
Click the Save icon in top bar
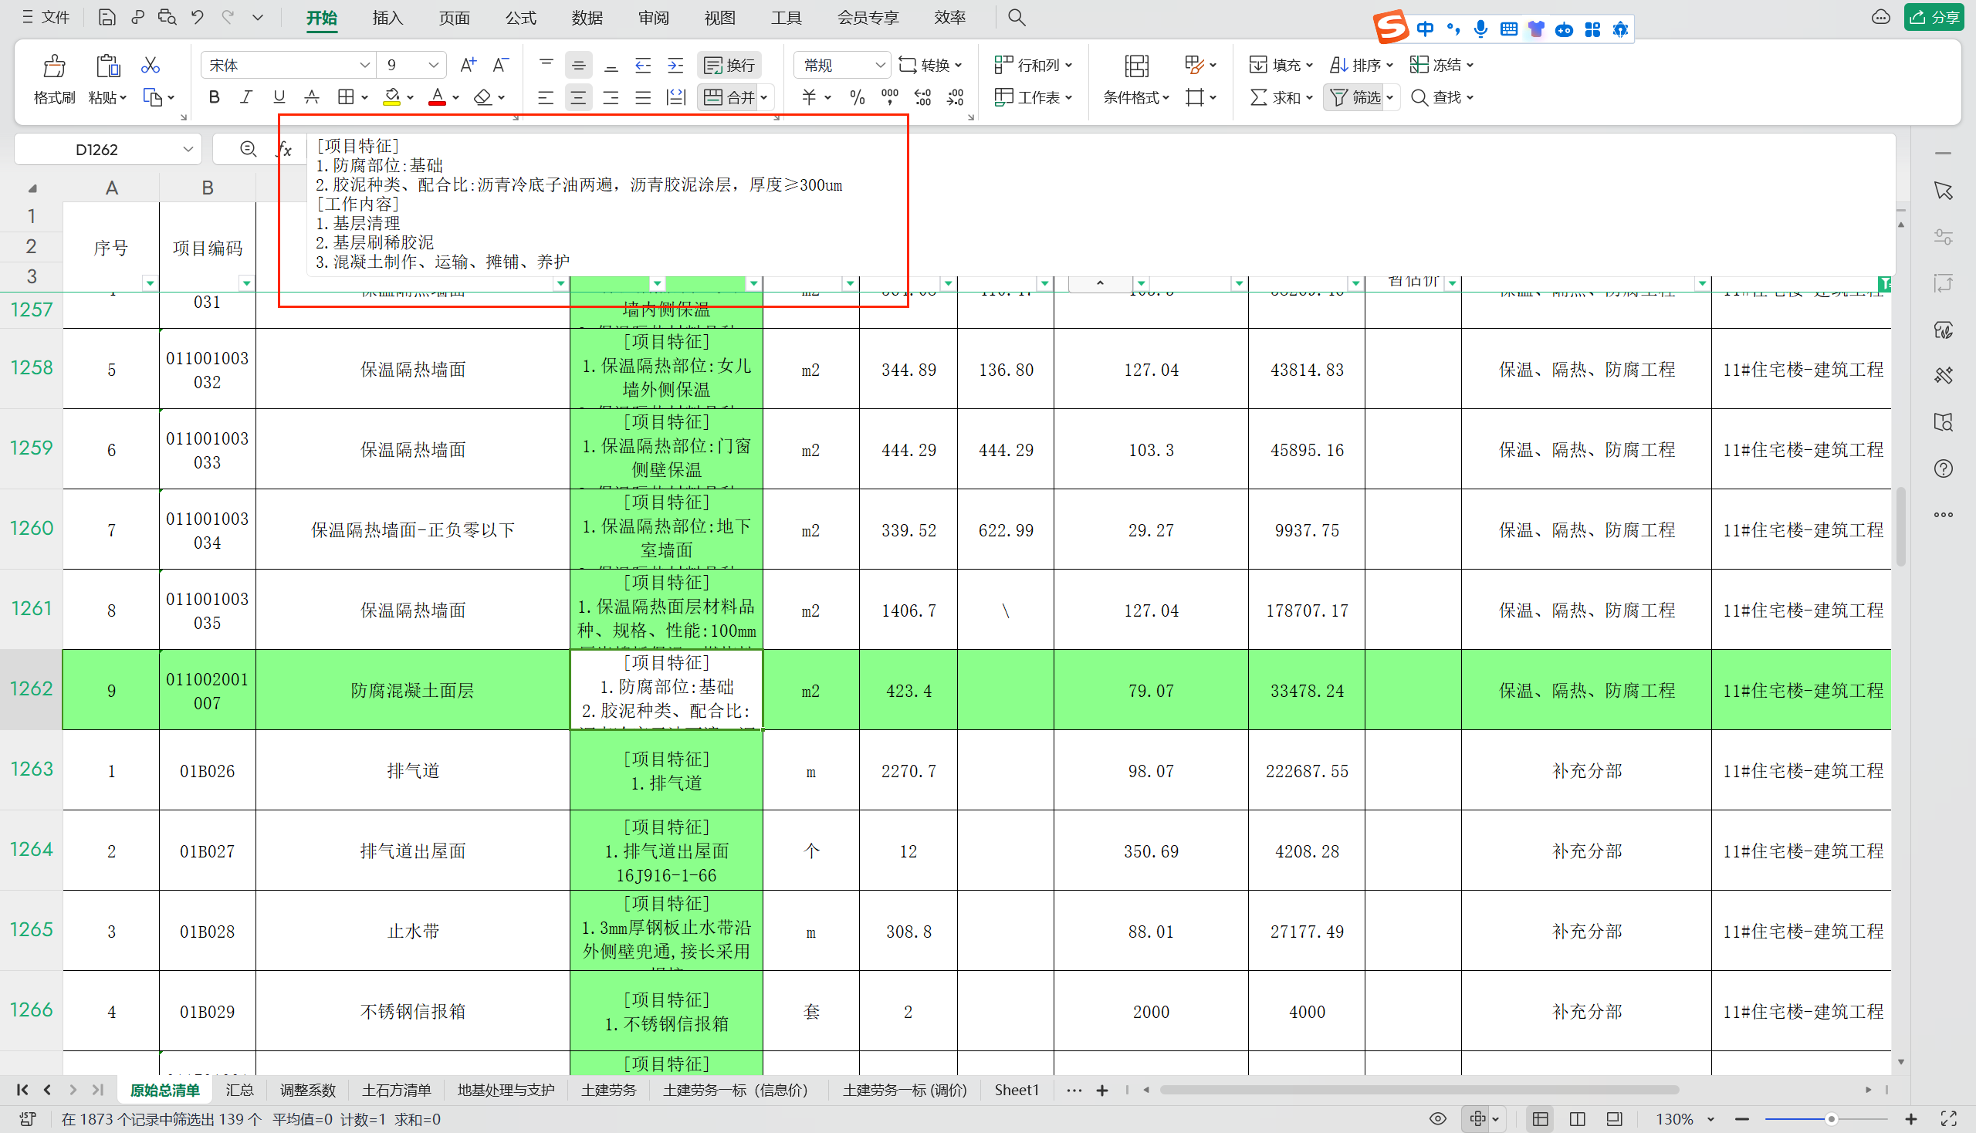tap(107, 17)
